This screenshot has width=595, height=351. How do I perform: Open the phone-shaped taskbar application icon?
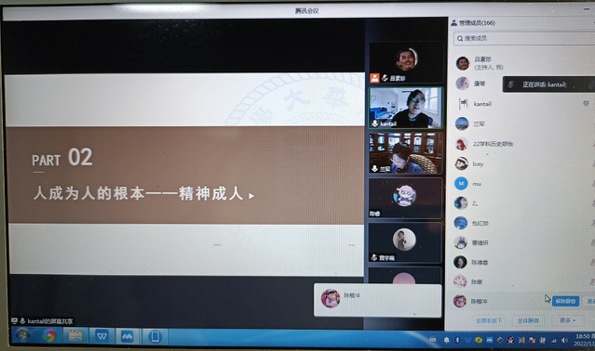tap(155, 336)
